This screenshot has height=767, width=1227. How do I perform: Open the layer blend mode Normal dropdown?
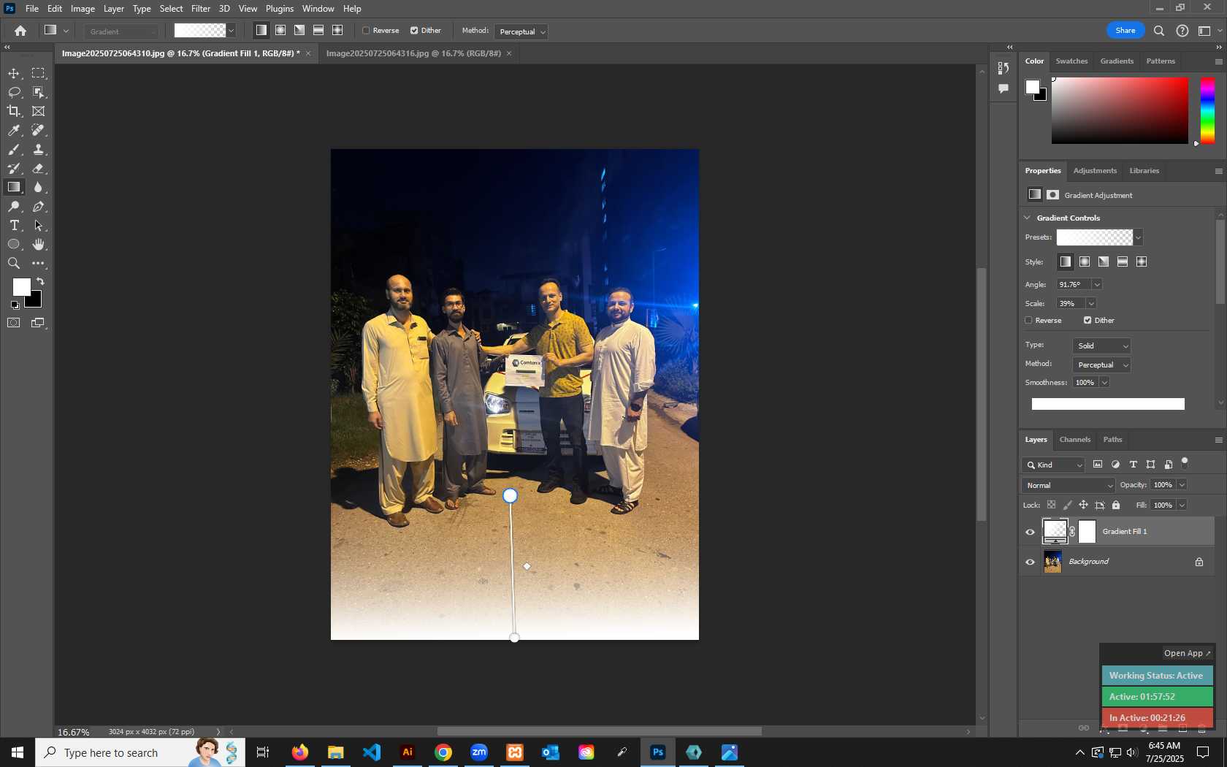click(x=1069, y=486)
